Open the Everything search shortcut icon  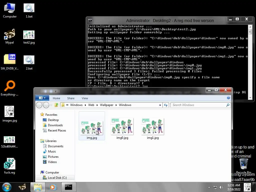coord(10,88)
